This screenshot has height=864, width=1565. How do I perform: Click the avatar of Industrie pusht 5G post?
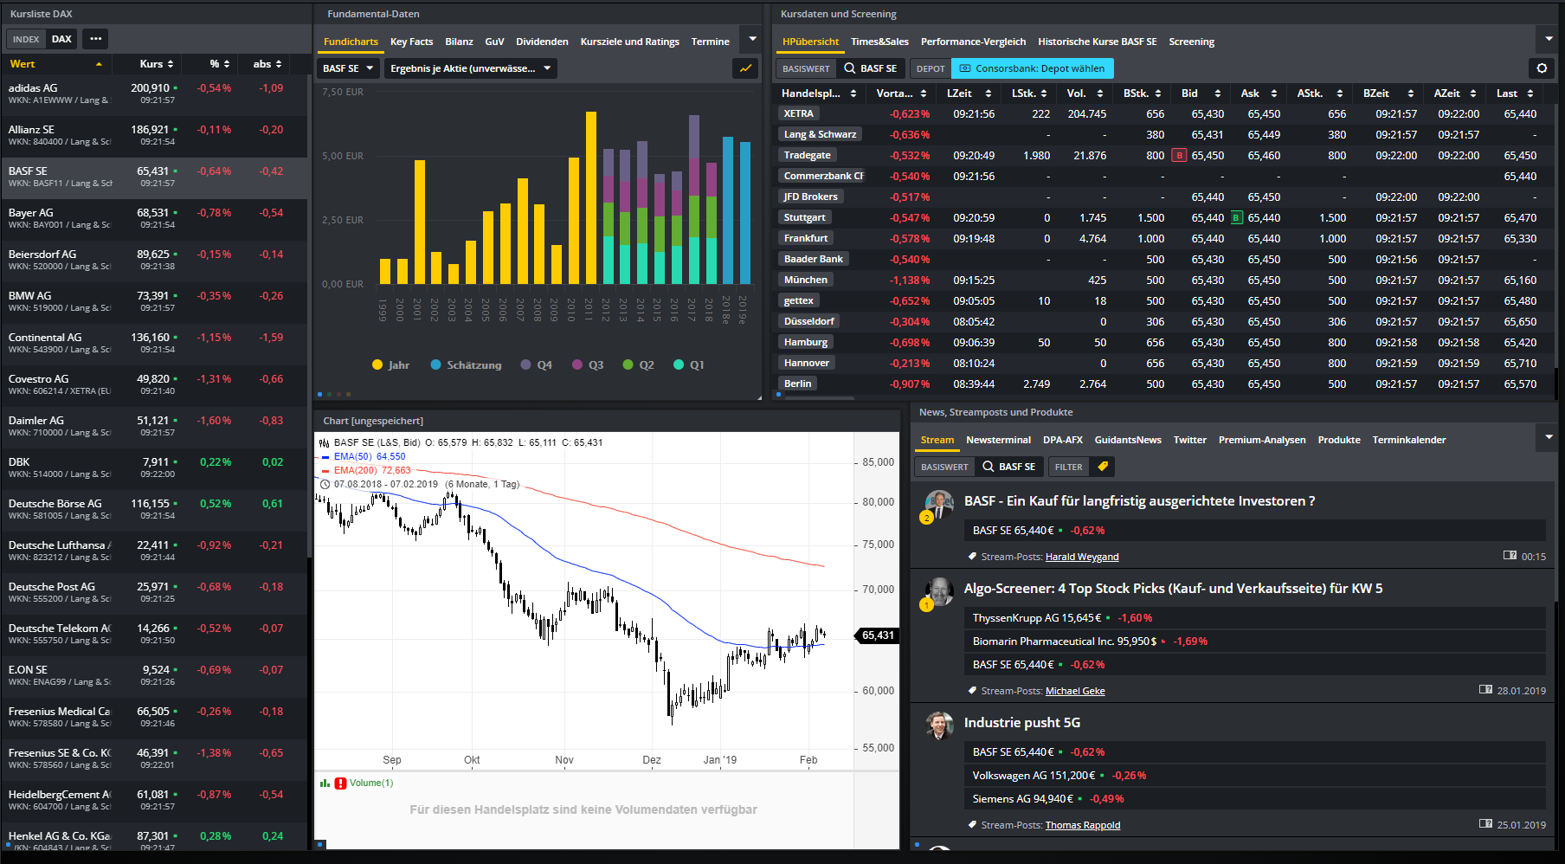(939, 725)
